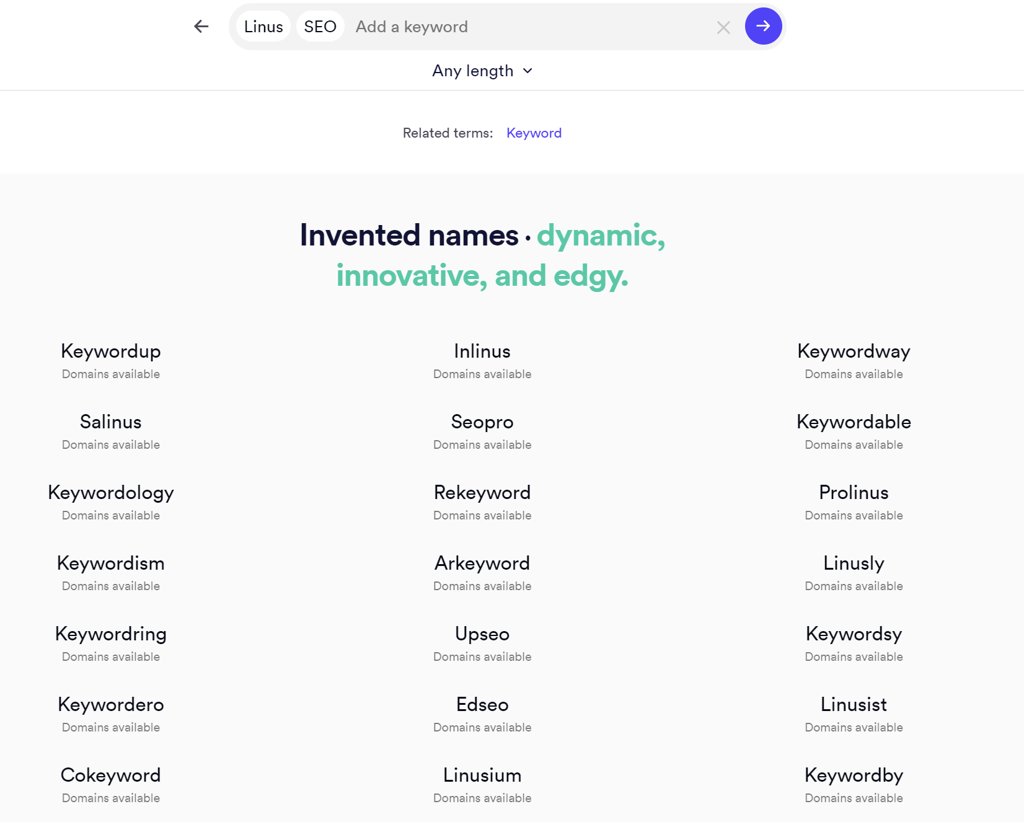
Task: Click the back arrow icon
Action: (x=201, y=26)
